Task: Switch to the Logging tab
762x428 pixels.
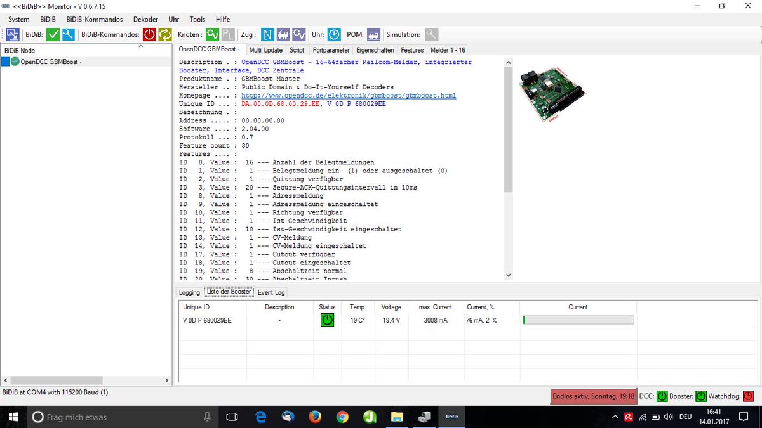Action: [x=189, y=292]
